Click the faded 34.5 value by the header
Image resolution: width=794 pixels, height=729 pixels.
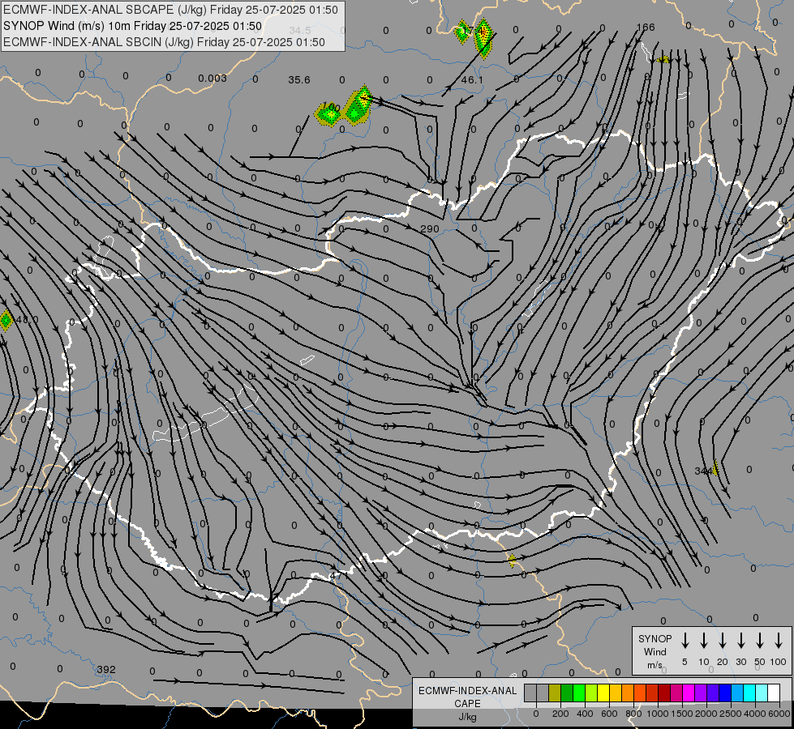pyautogui.click(x=300, y=31)
